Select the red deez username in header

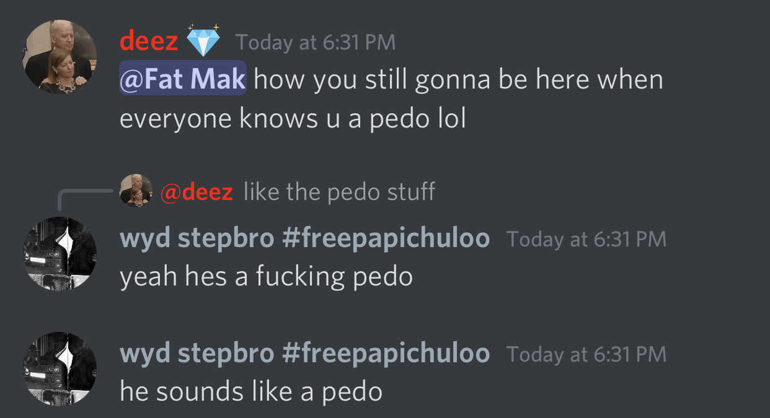coord(149,41)
